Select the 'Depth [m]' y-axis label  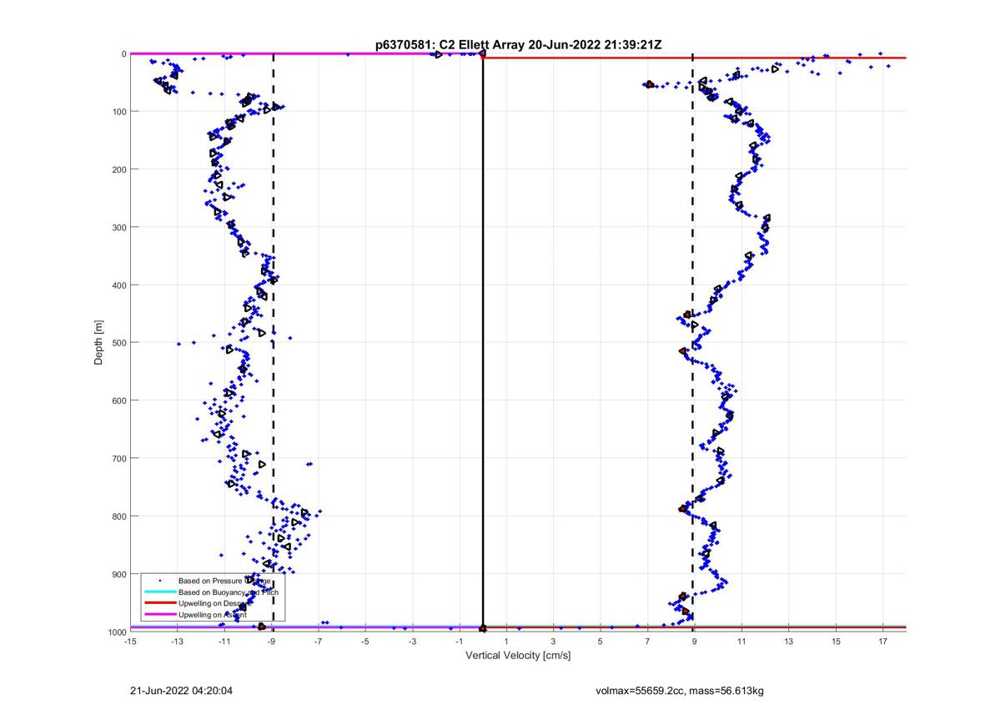(100, 342)
